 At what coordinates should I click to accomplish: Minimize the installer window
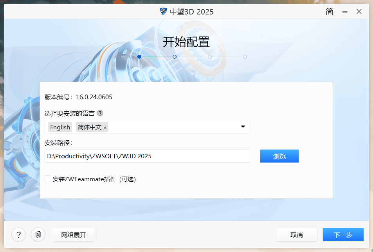click(345, 12)
